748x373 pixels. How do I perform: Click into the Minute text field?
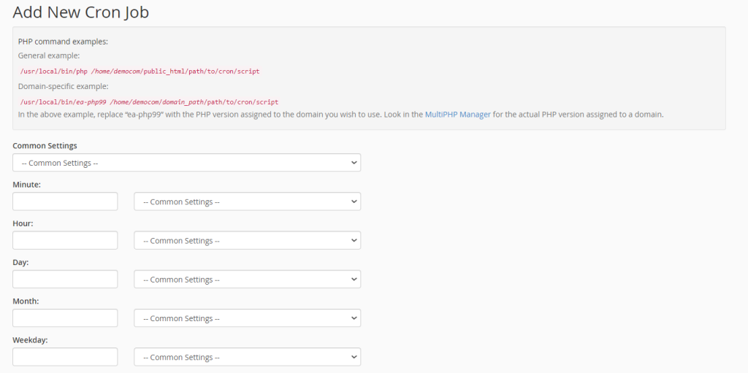tap(65, 201)
